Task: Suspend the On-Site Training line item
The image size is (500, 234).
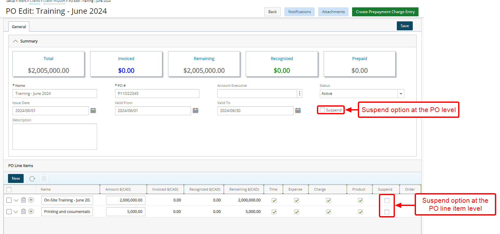Action: coord(387,200)
